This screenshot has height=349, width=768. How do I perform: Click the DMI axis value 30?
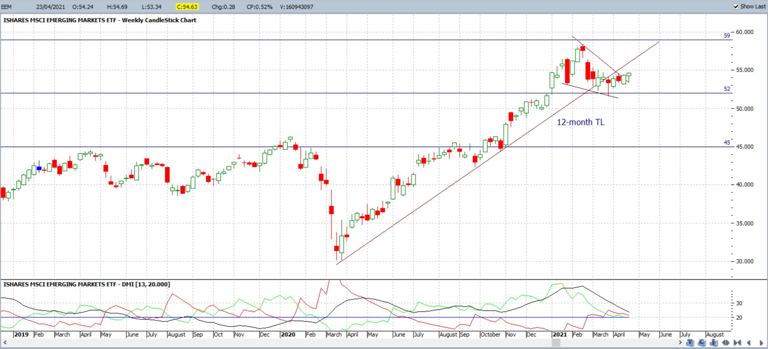(739, 303)
